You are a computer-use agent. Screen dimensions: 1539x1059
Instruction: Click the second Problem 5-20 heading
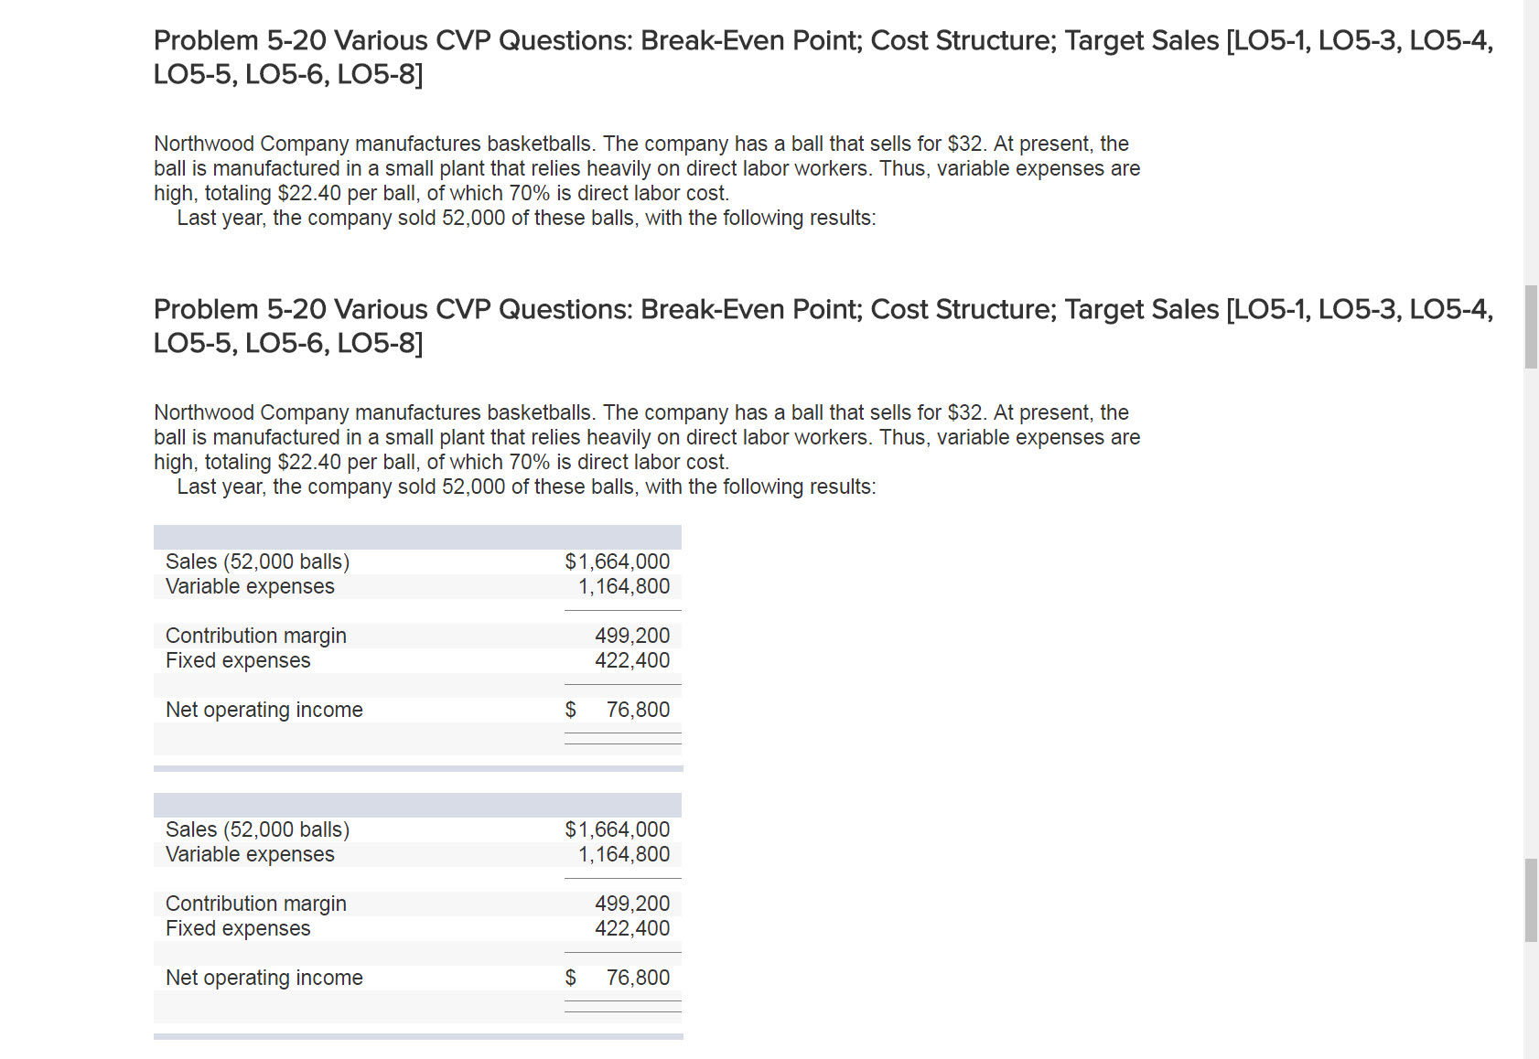823,326
